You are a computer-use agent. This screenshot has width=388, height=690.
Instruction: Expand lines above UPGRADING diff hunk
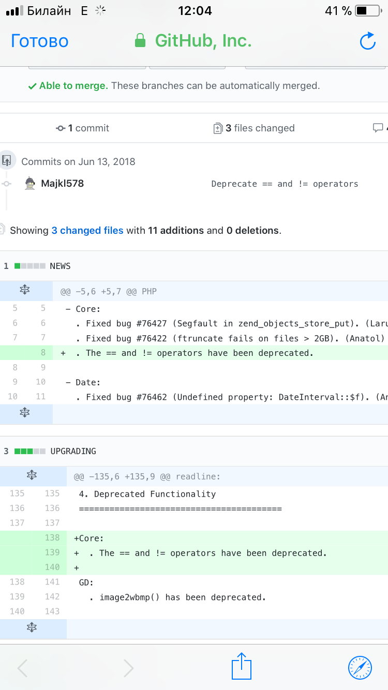click(x=32, y=475)
